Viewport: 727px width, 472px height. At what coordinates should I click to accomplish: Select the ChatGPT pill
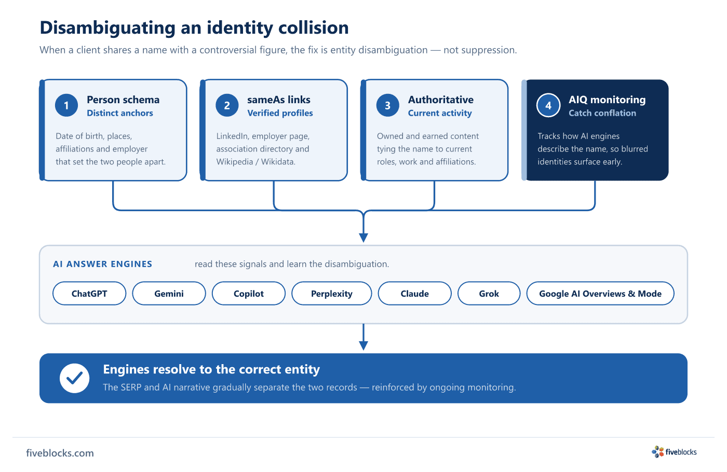(x=89, y=294)
